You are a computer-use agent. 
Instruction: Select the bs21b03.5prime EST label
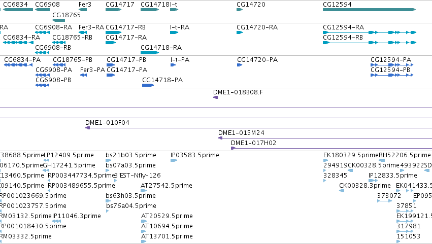coord(131,155)
